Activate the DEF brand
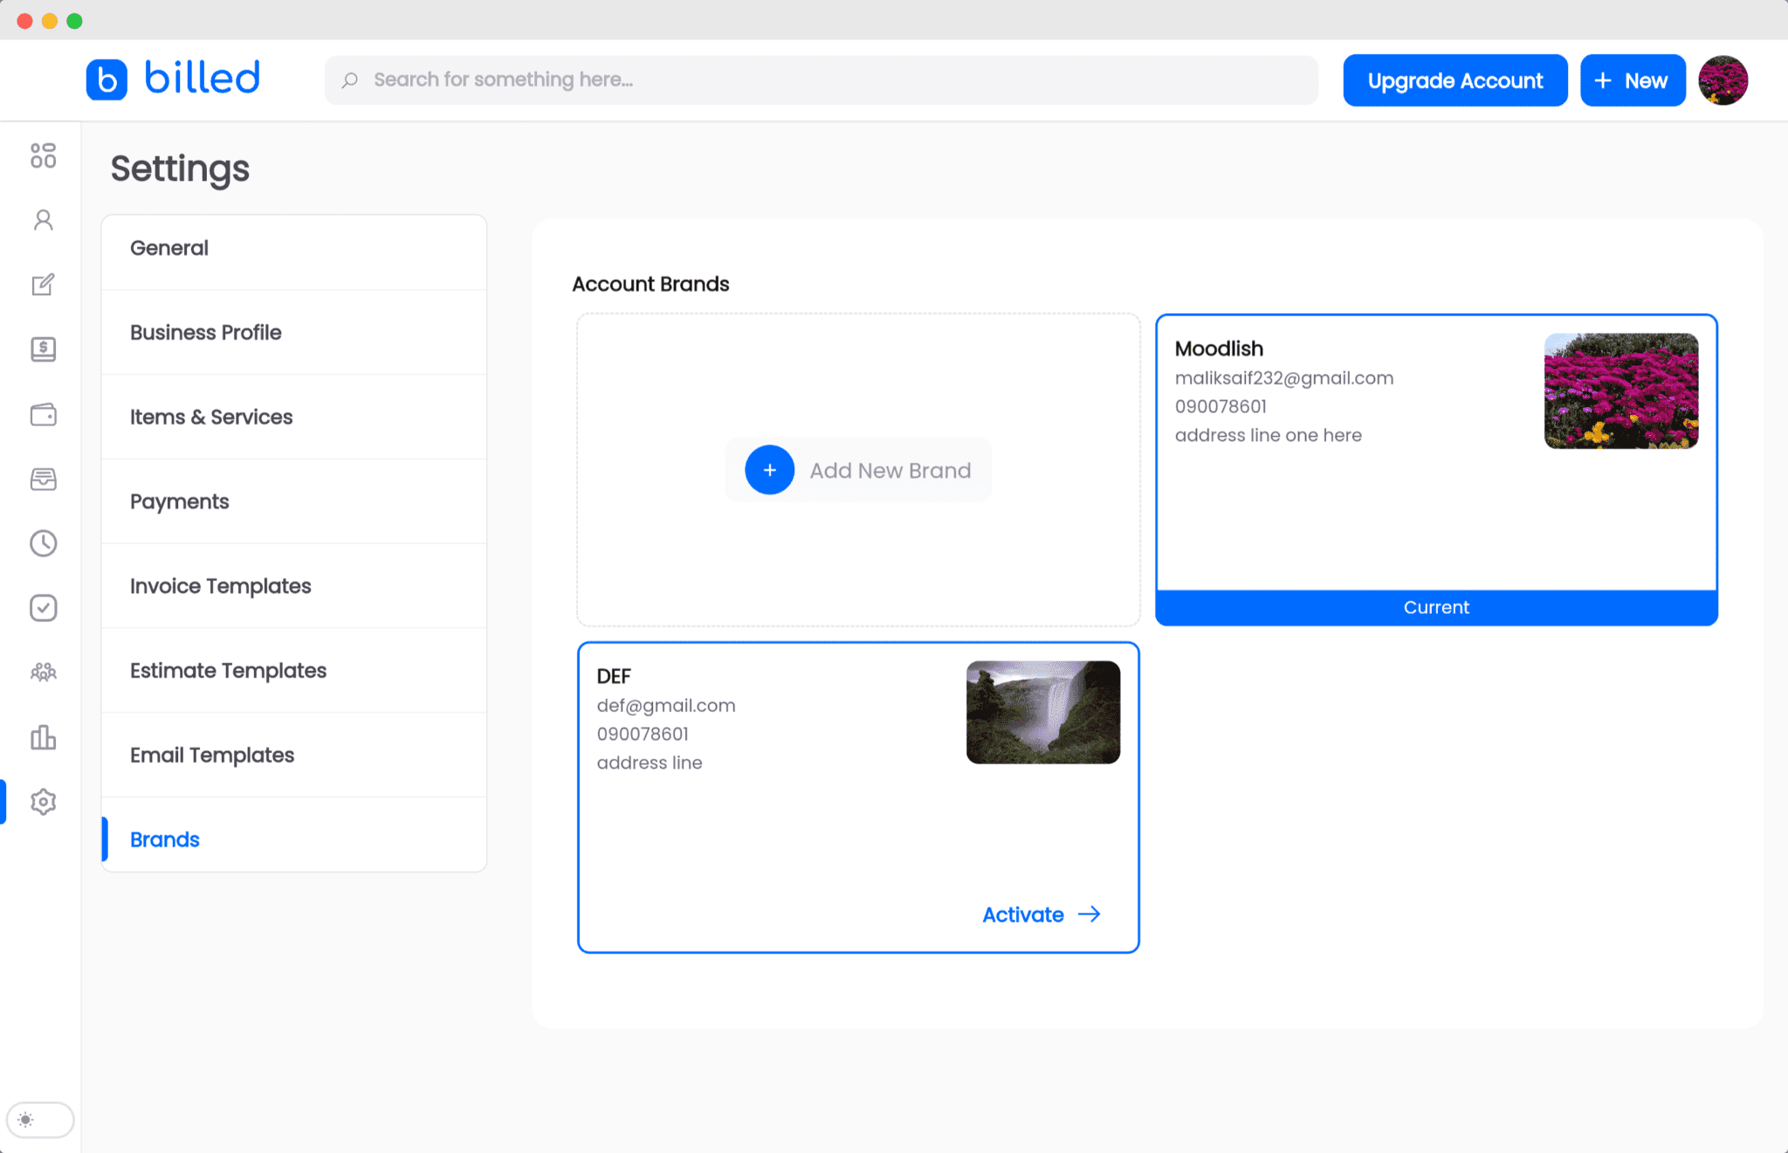Viewport: 1788px width, 1153px height. pyautogui.click(x=1039, y=914)
